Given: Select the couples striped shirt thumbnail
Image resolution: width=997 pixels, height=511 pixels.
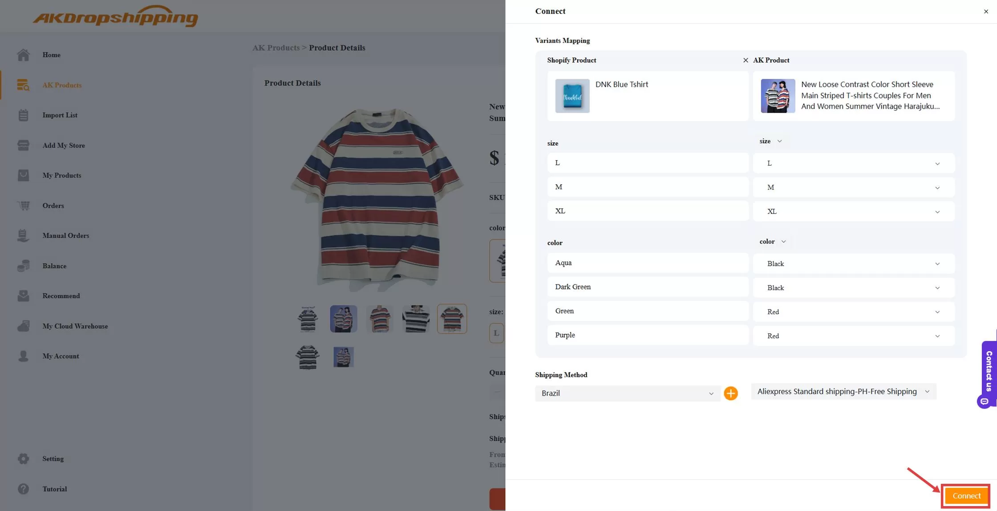Looking at the screenshot, I should (x=343, y=319).
